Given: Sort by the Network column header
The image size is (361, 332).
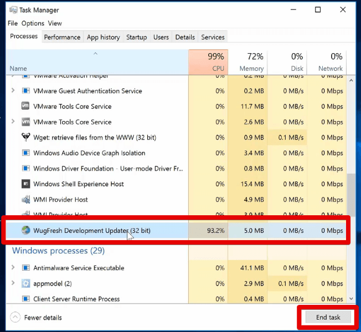Looking at the screenshot, I should pyautogui.click(x=327, y=62).
